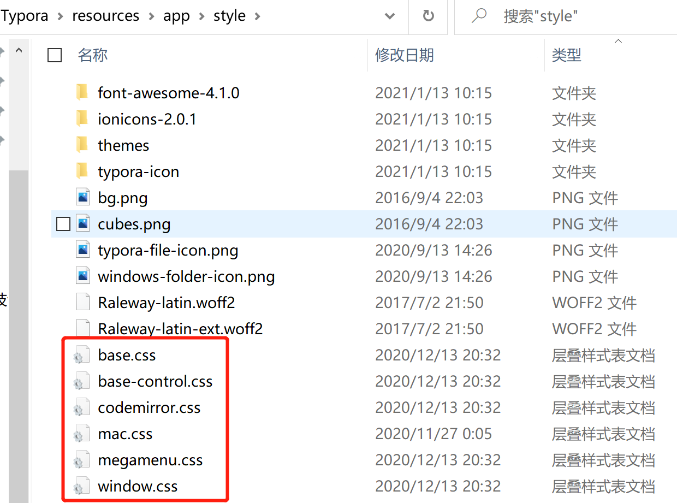The width and height of the screenshot is (677, 503).
Task: Expand the chevron after app in path
Action: pos(201,16)
